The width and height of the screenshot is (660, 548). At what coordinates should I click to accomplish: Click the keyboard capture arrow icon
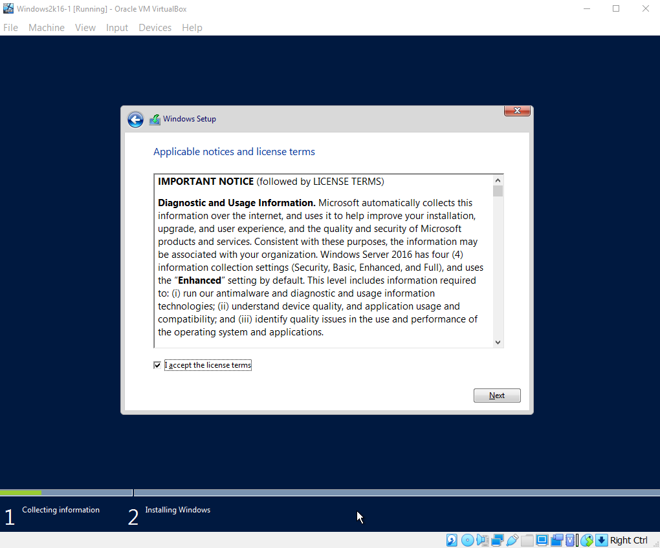(x=602, y=540)
